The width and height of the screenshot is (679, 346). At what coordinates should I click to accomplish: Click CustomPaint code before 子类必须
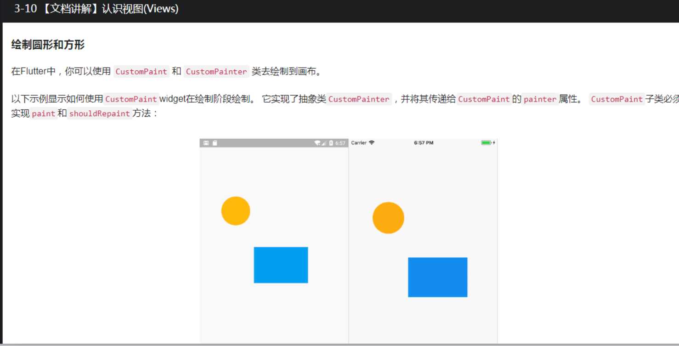click(x=617, y=99)
